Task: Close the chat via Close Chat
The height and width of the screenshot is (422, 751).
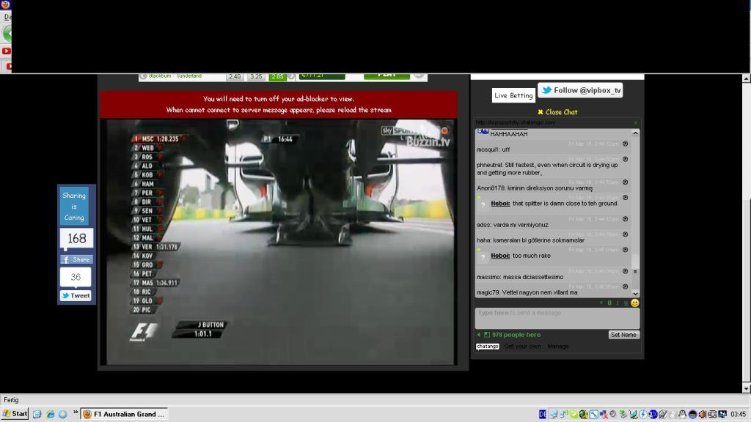Action: [557, 112]
